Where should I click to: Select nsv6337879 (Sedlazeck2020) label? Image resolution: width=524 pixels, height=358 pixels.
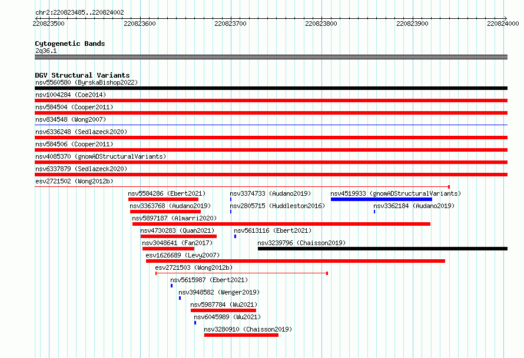click(81, 169)
